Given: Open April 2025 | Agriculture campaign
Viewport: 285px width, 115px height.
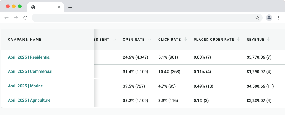Looking at the screenshot, I should click(29, 100).
